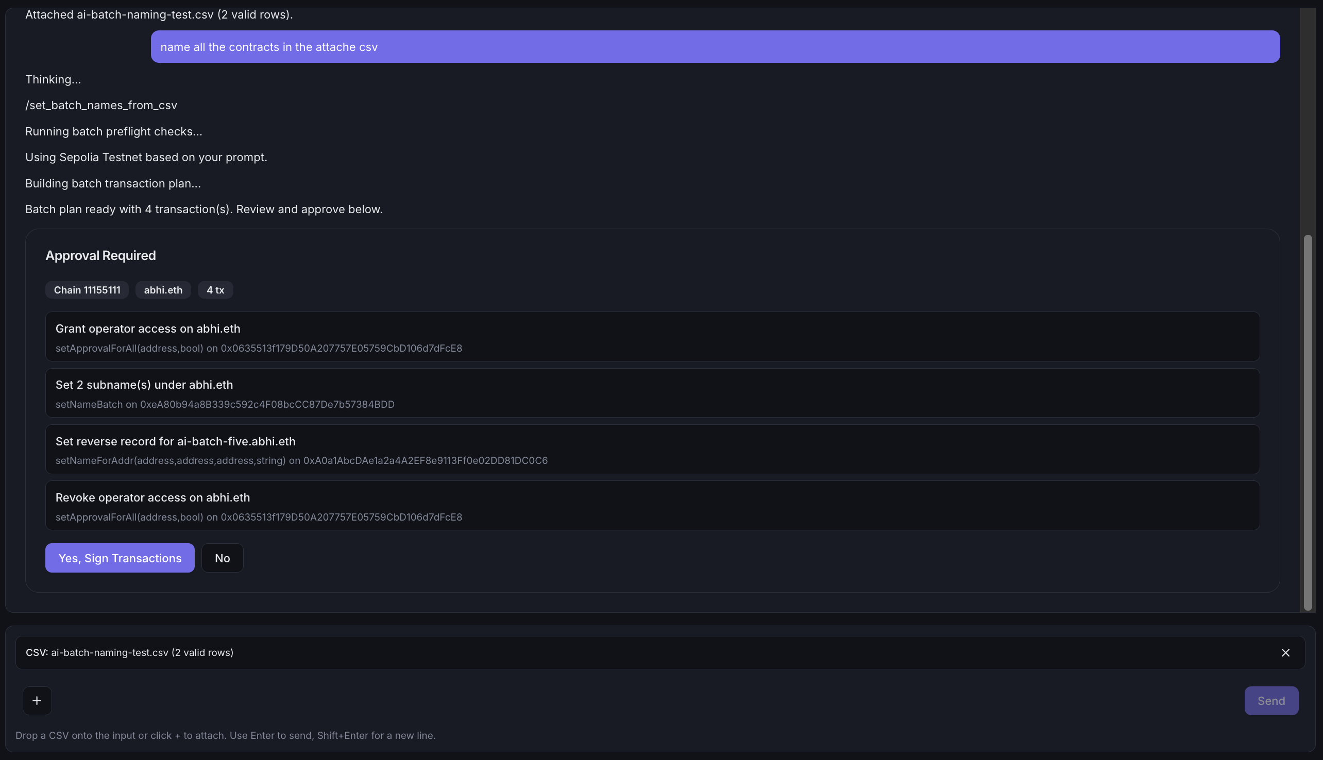Remove the attached CSV with X icon
1323x760 pixels.
pyautogui.click(x=1285, y=652)
